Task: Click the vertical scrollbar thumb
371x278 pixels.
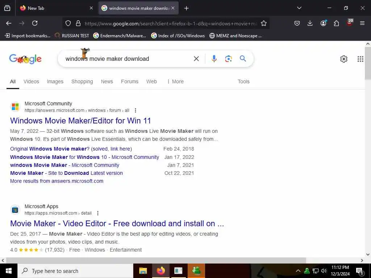Action: pyautogui.click(x=368, y=63)
